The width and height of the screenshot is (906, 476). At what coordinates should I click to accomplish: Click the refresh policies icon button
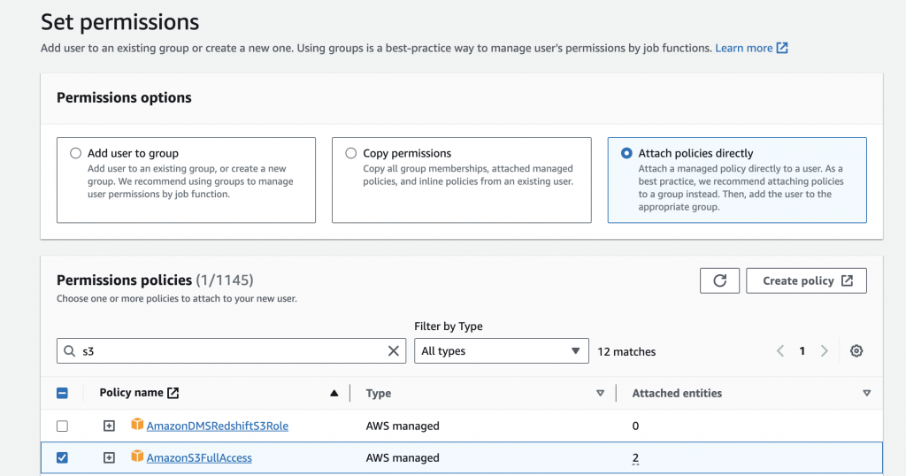coord(719,280)
